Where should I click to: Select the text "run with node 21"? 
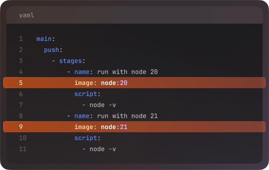point(127,116)
